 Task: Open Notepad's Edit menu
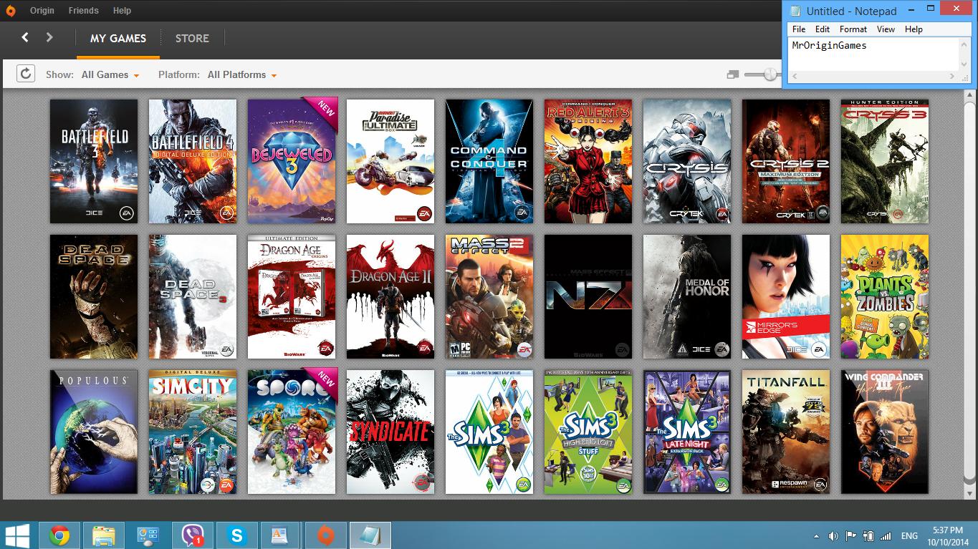[823, 29]
